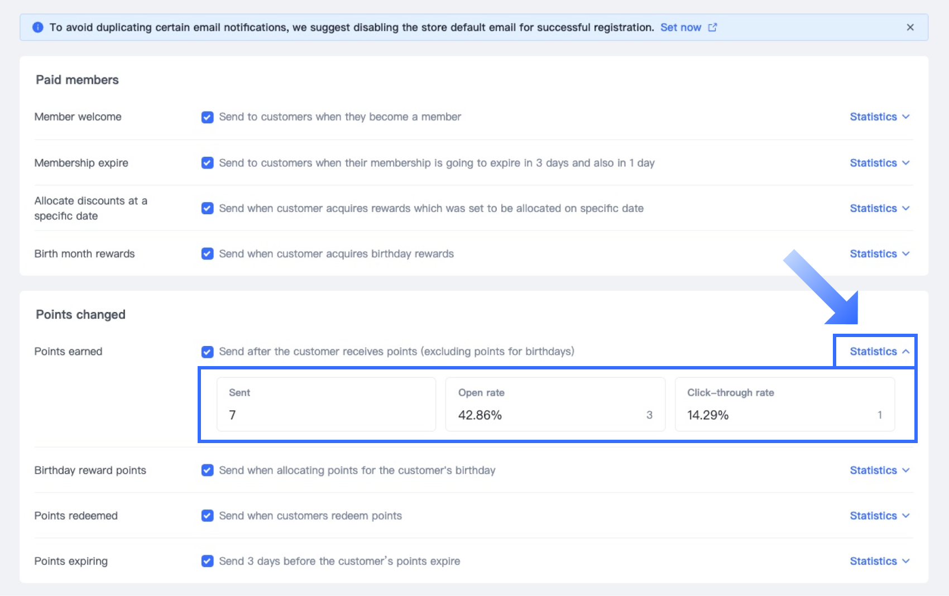Viewport: 949px width, 596px height.
Task: Uncheck the Points redeemed email checkbox
Action: point(207,516)
